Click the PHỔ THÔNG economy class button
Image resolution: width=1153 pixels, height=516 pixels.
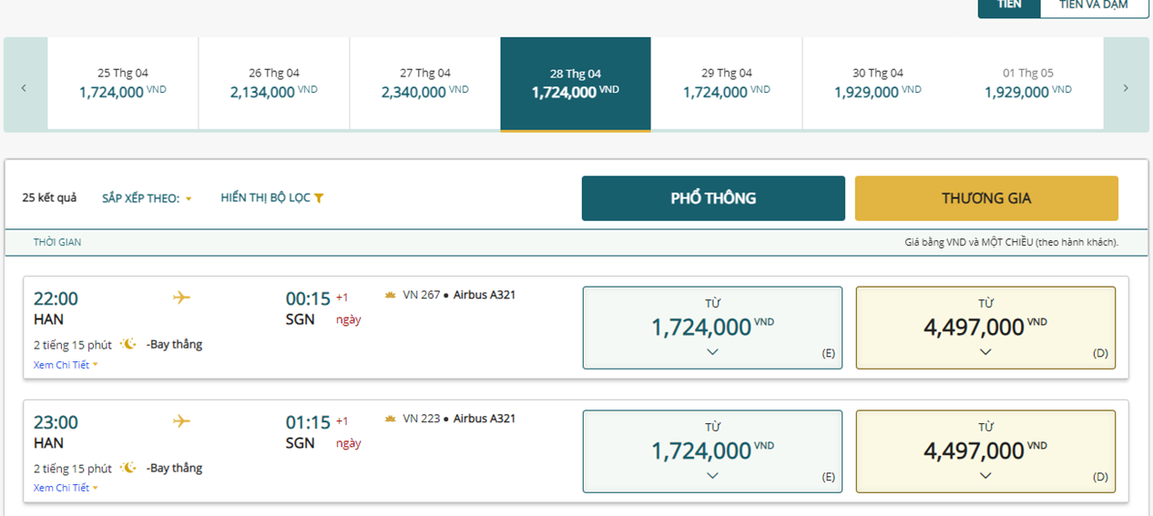pyautogui.click(x=713, y=198)
